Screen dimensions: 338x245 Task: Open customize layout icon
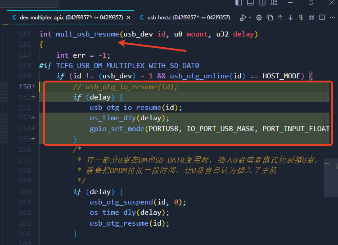(x=274, y=3)
